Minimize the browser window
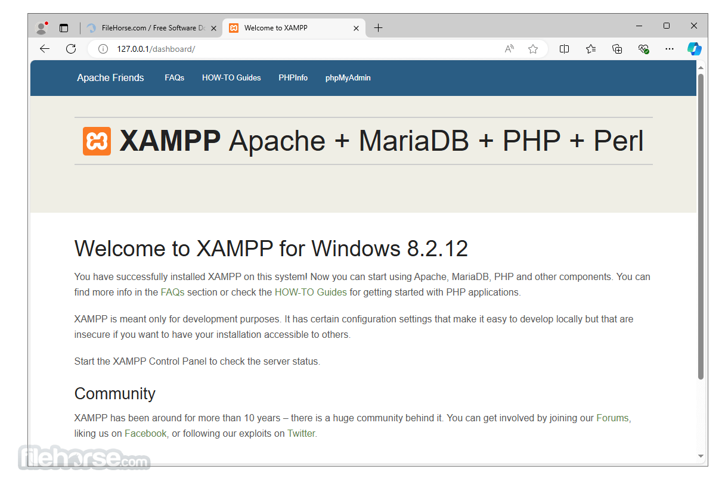The width and height of the screenshot is (725, 488). click(x=639, y=26)
